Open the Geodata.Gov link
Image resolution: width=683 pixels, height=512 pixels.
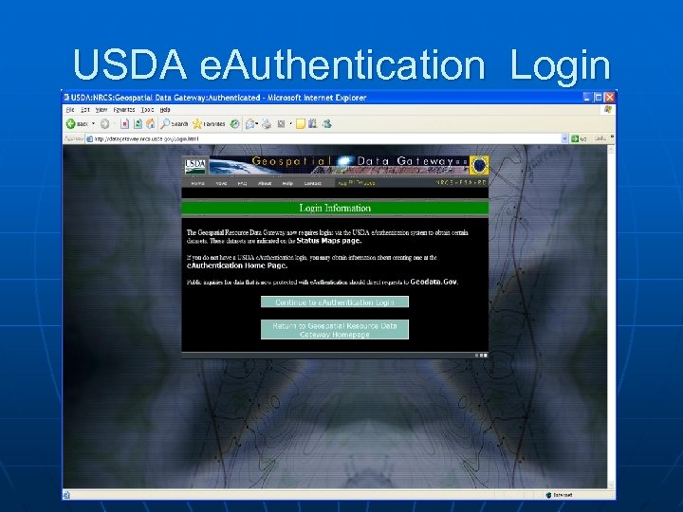(434, 282)
